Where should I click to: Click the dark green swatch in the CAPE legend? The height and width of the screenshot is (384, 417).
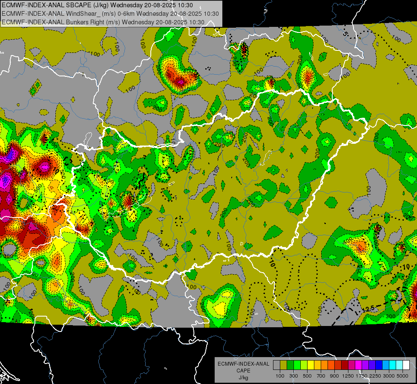pos(290,365)
